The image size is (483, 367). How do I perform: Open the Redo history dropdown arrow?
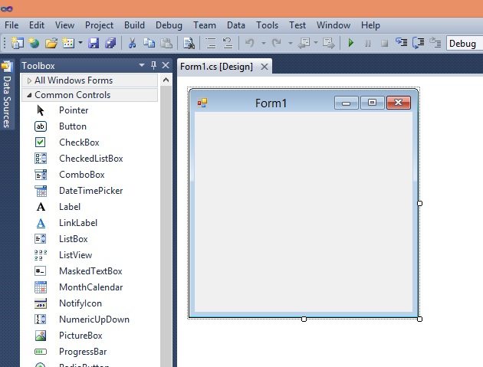pos(290,43)
